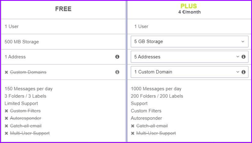The width and height of the screenshot is (252, 143).
Task: Click the 500 MB Storage row
Action: coord(22,42)
